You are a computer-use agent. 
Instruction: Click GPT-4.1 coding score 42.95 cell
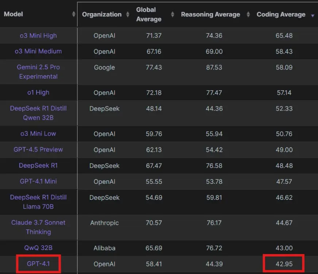coord(284,264)
